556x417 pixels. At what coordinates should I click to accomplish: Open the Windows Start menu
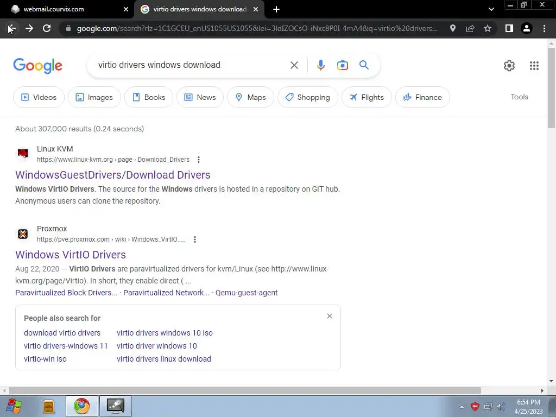click(14, 406)
